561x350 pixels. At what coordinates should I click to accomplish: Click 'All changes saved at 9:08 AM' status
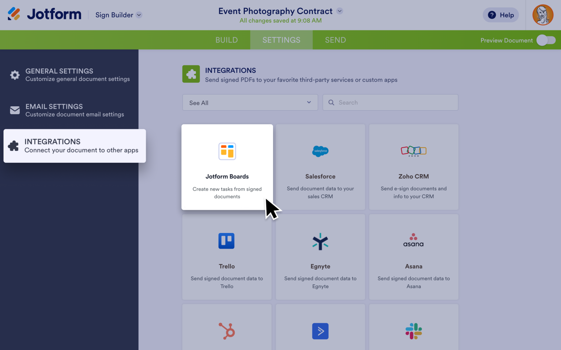280,21
